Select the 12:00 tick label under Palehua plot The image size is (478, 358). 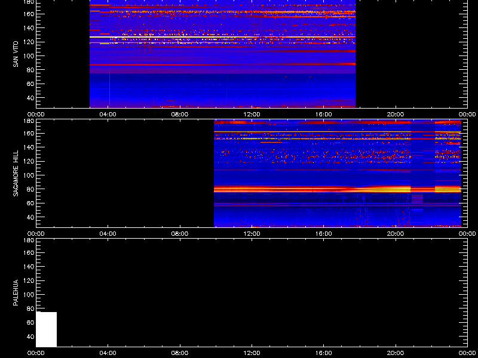(x=252, y=353)
